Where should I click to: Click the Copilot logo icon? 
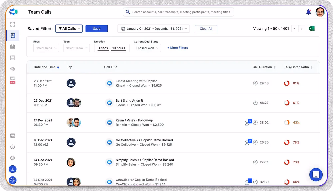pos(13,12)
